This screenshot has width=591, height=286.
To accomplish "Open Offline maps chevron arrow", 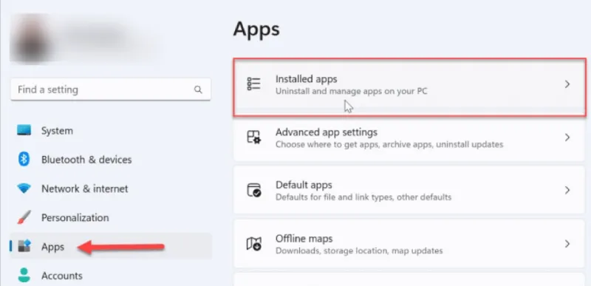I will click(567, 244).
